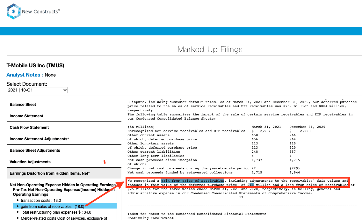Select the 'transaction costs : 13.0' item
362x220 pixels.
click(x=41, y=201)
